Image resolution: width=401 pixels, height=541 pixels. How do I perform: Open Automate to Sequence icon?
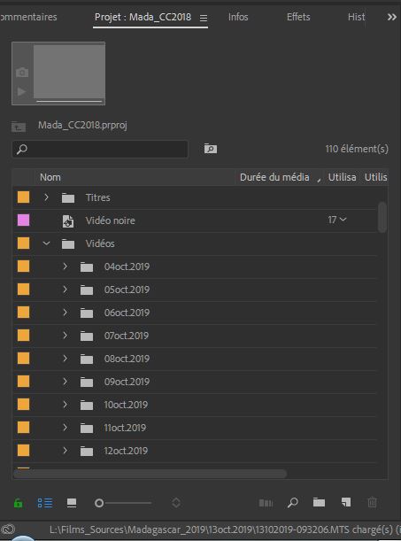point(266,503)
